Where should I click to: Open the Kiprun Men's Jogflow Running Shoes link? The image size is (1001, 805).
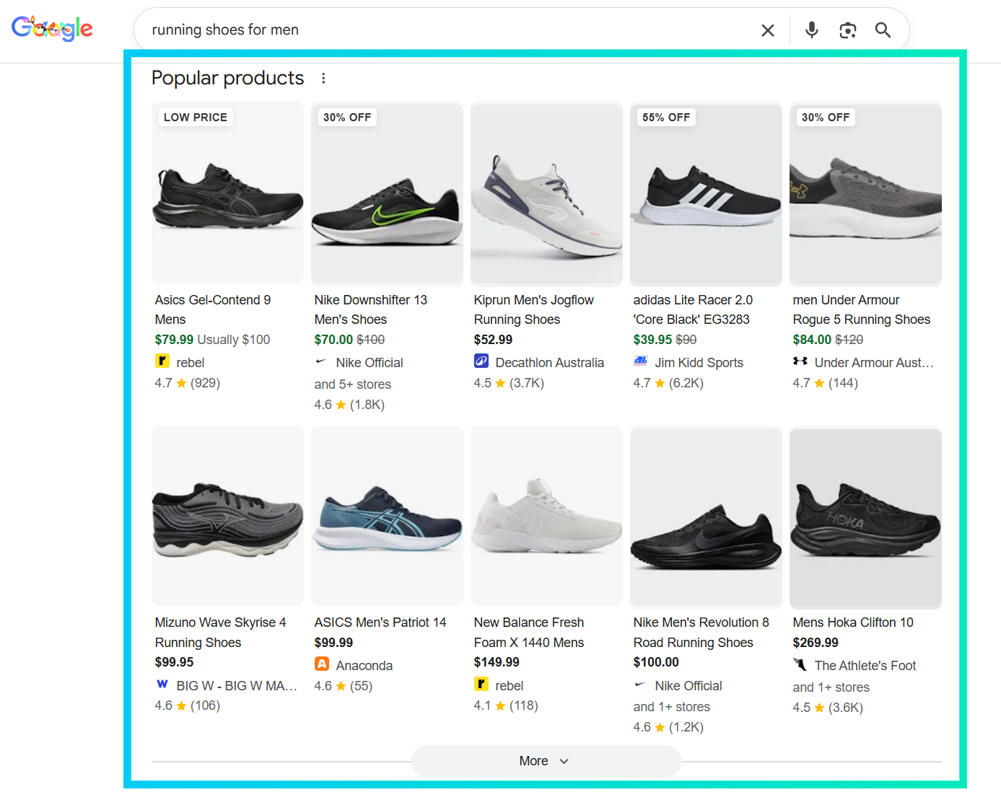click(533, 309)
